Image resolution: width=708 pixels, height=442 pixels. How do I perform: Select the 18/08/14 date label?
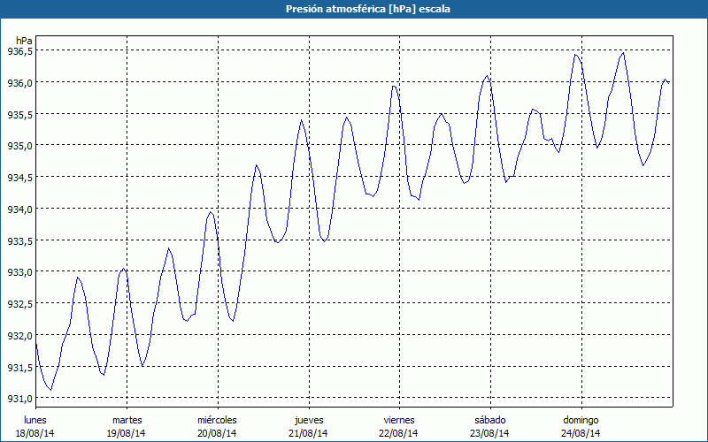[x=35, y=433]
